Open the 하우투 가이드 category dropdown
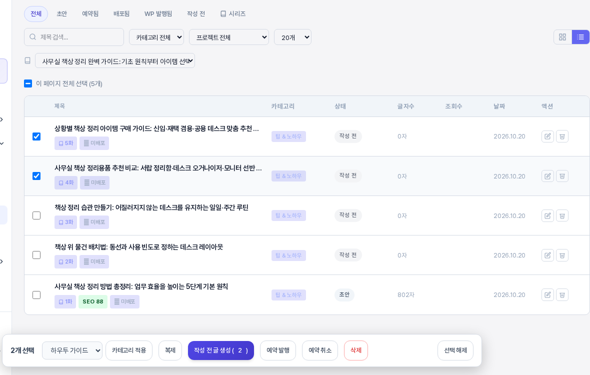The height and width of the screenshot is (375, 590). coord(72,350)
